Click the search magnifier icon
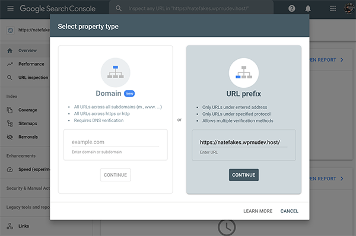Image resolution: width=356 pixels, height=236 pixels. click(x=119, y=9)
